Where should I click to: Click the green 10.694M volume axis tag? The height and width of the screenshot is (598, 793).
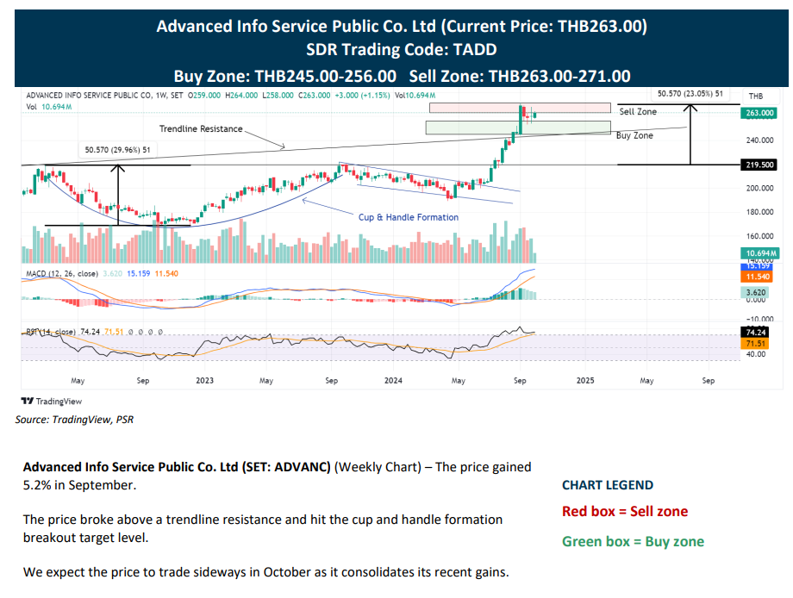tap(759, 252)
